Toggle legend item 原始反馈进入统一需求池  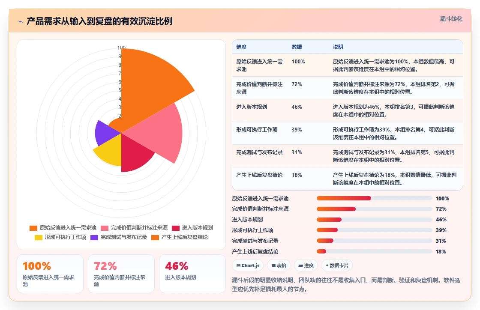pyautogui.click(x=63, y=228)
